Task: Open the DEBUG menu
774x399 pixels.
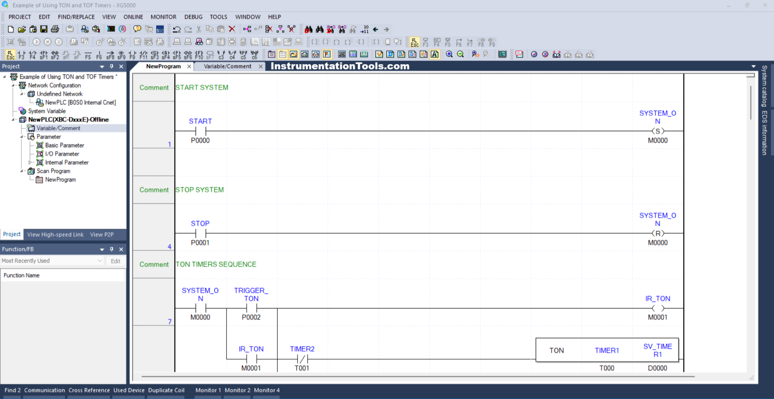Action: 193,17
